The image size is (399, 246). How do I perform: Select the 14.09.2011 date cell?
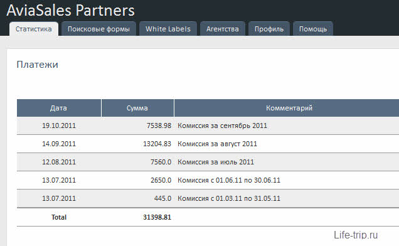pyautogui.click(x=59, y=144)
